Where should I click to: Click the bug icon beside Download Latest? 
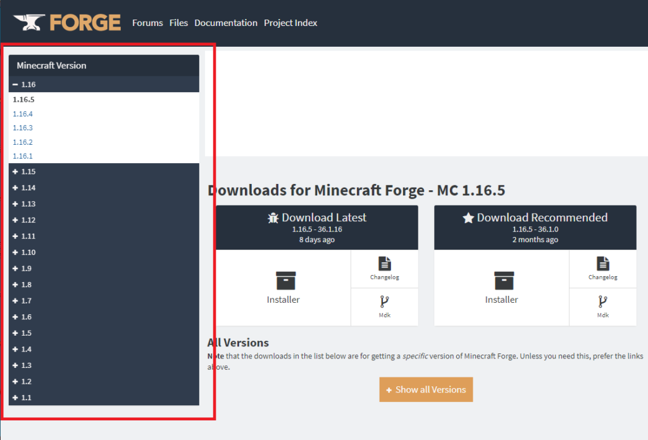(x=273, y=218)
